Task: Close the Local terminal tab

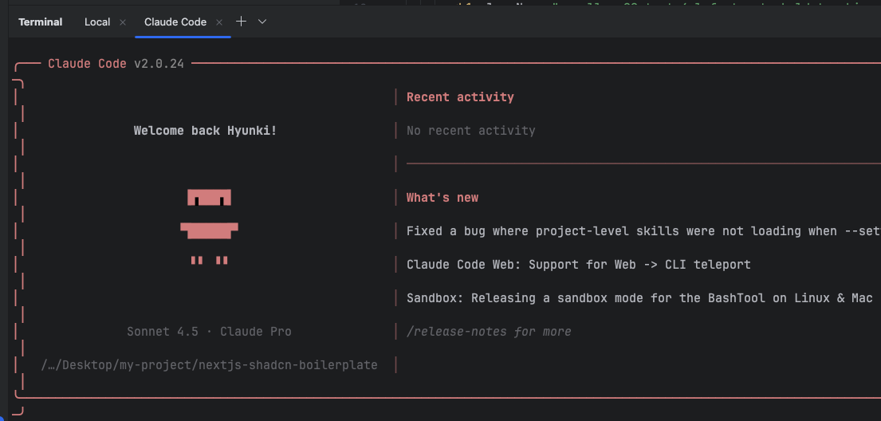Action: [123, 22]
